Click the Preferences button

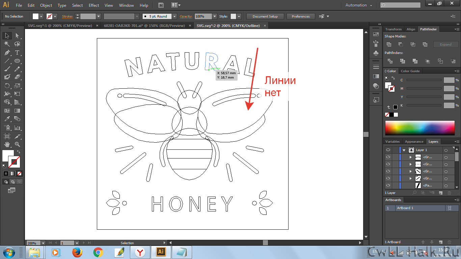(x=301, y=16)
